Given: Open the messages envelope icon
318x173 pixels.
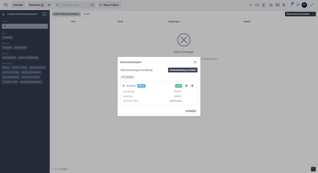Looking at the screenshot, I should (x=277, y=5).
